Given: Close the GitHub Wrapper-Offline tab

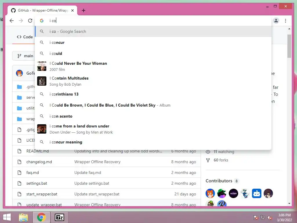Looking at the screenshot, I should point(72,10).
